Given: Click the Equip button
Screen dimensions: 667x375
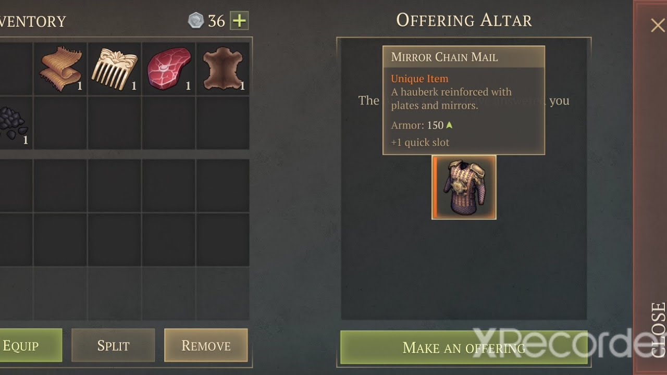Looking at the screenshot, I should click(x=29, y=345).
